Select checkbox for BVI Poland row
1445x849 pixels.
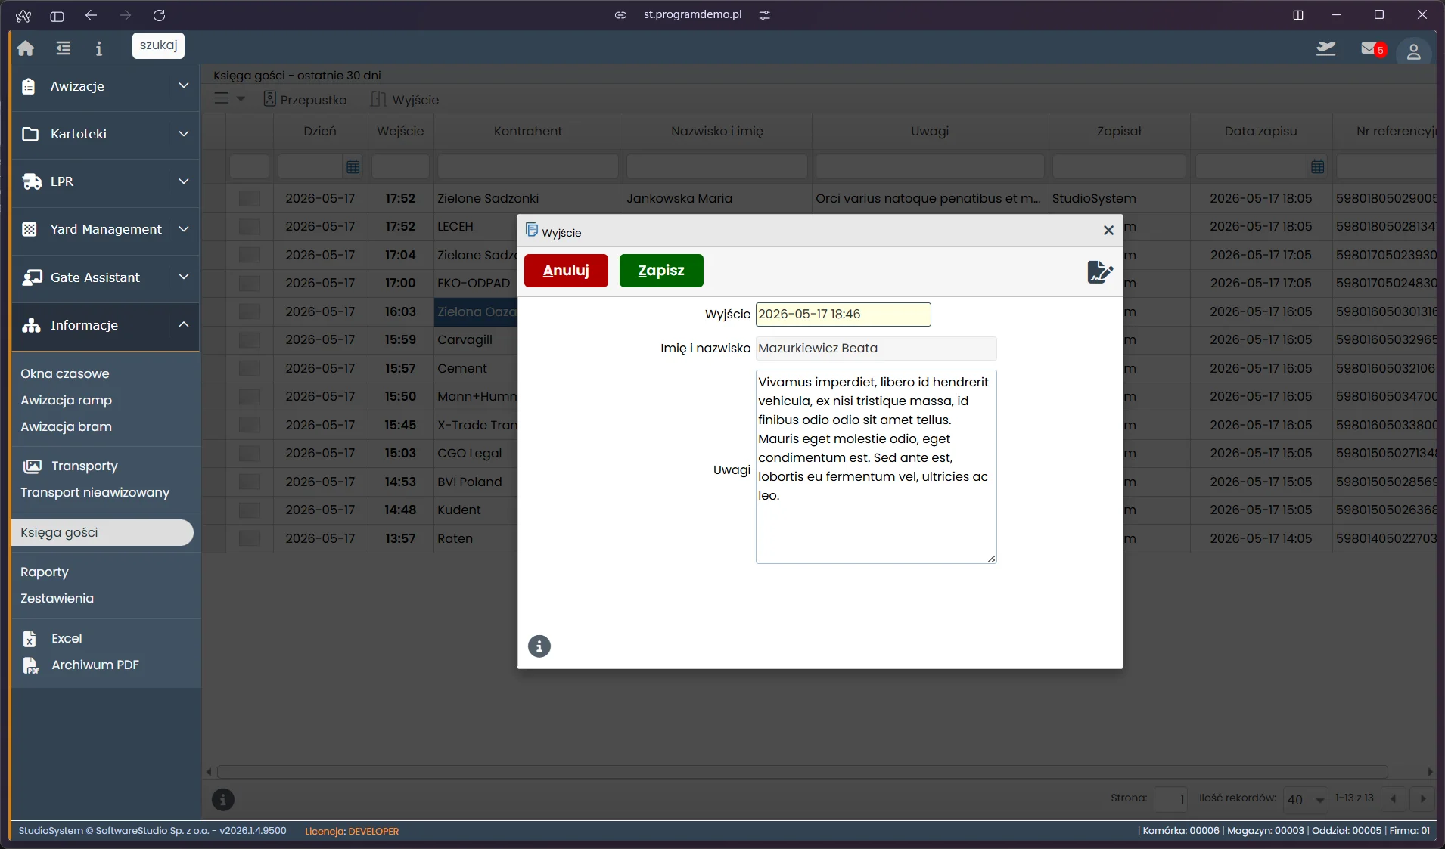249,482
